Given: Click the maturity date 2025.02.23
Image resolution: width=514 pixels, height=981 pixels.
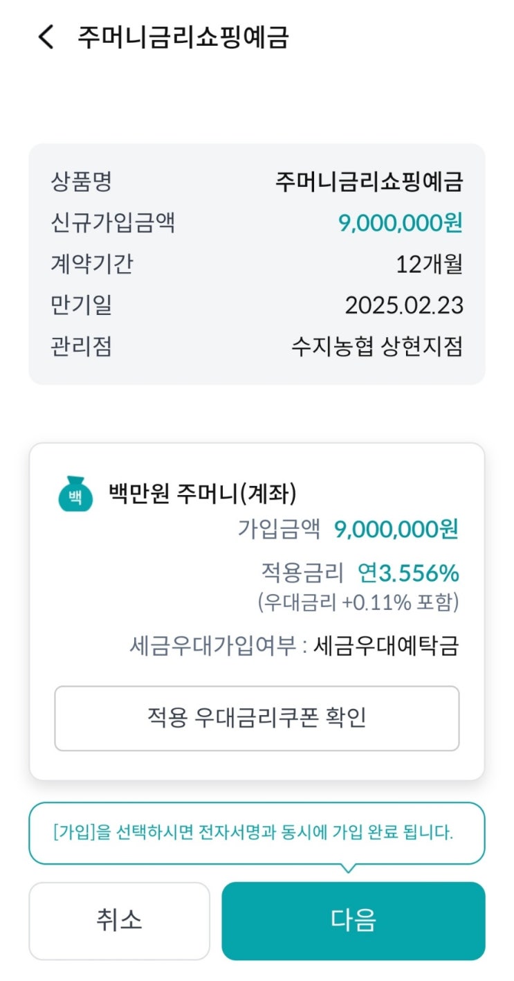Looking at the screenshot, I should 404,305.
